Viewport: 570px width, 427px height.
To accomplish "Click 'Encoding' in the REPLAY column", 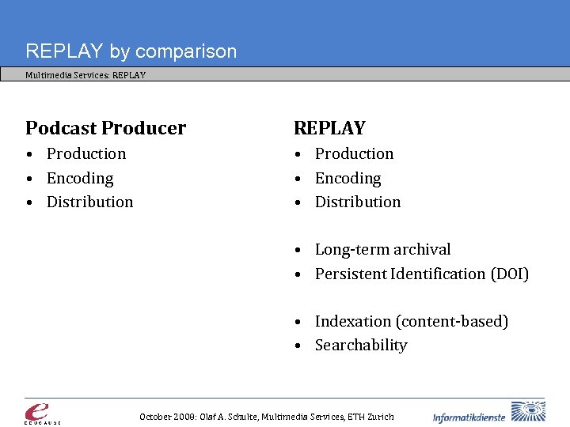I will [x=348, y=179].
